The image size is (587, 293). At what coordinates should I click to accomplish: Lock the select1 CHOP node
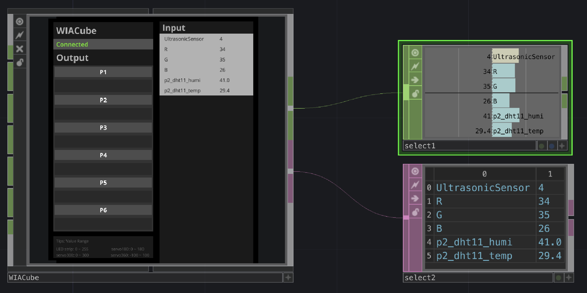[415, 93]
